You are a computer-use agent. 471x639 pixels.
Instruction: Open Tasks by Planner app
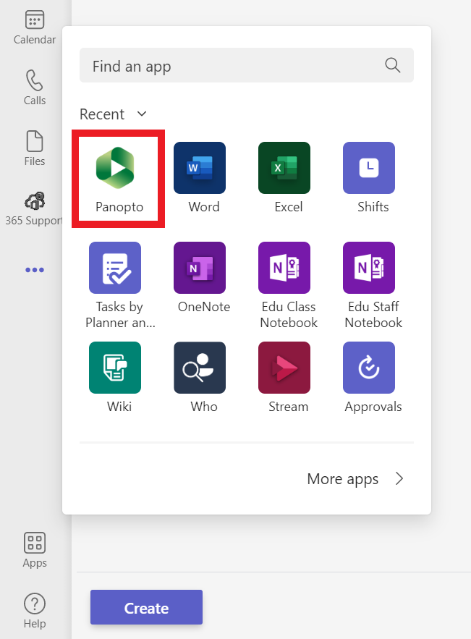115,268
